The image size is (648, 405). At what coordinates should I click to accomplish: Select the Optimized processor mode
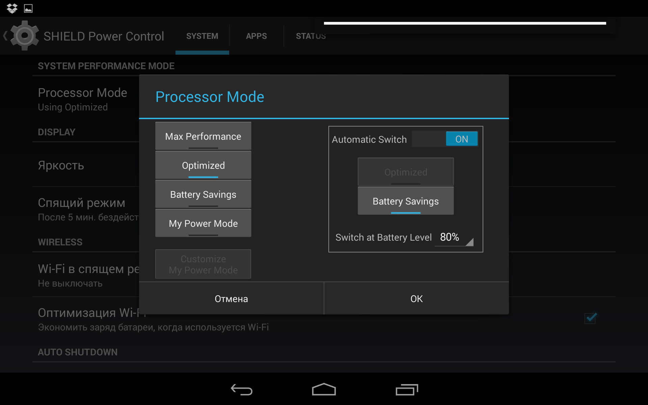(x=203, y=165)
